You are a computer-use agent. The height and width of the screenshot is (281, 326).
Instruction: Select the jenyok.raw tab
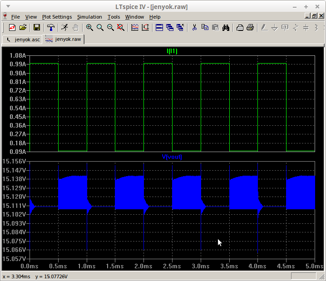point(64,39)
